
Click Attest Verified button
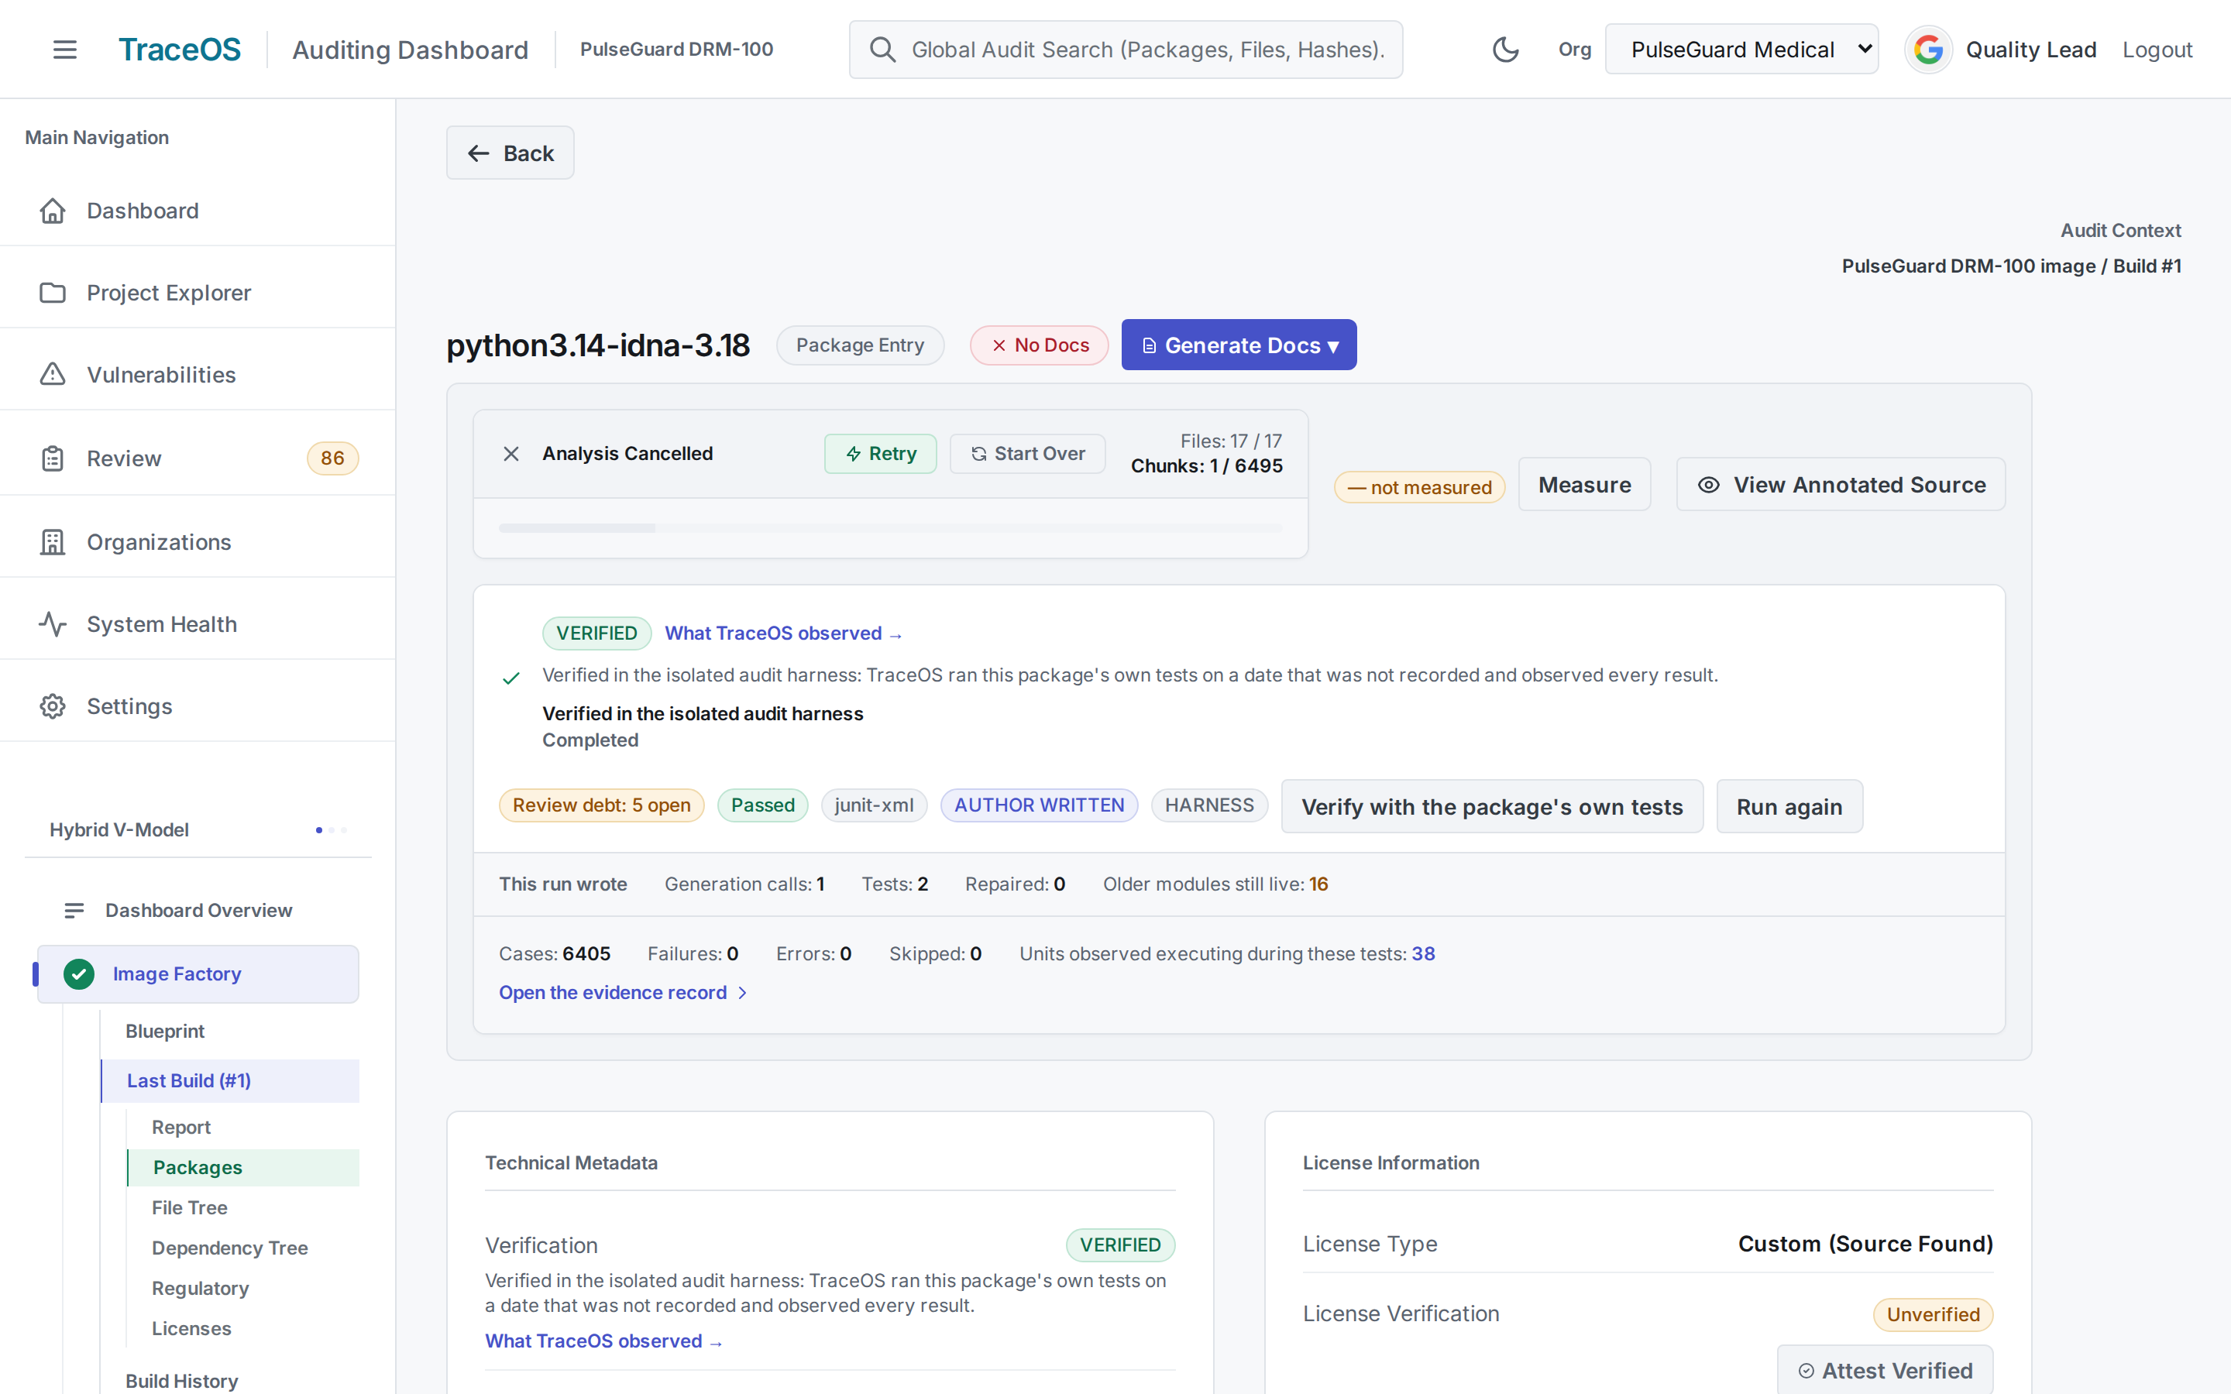point(1885,1370)
